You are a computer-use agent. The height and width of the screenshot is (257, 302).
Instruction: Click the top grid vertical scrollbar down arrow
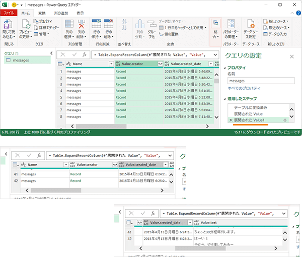click(x=216, y=117)
